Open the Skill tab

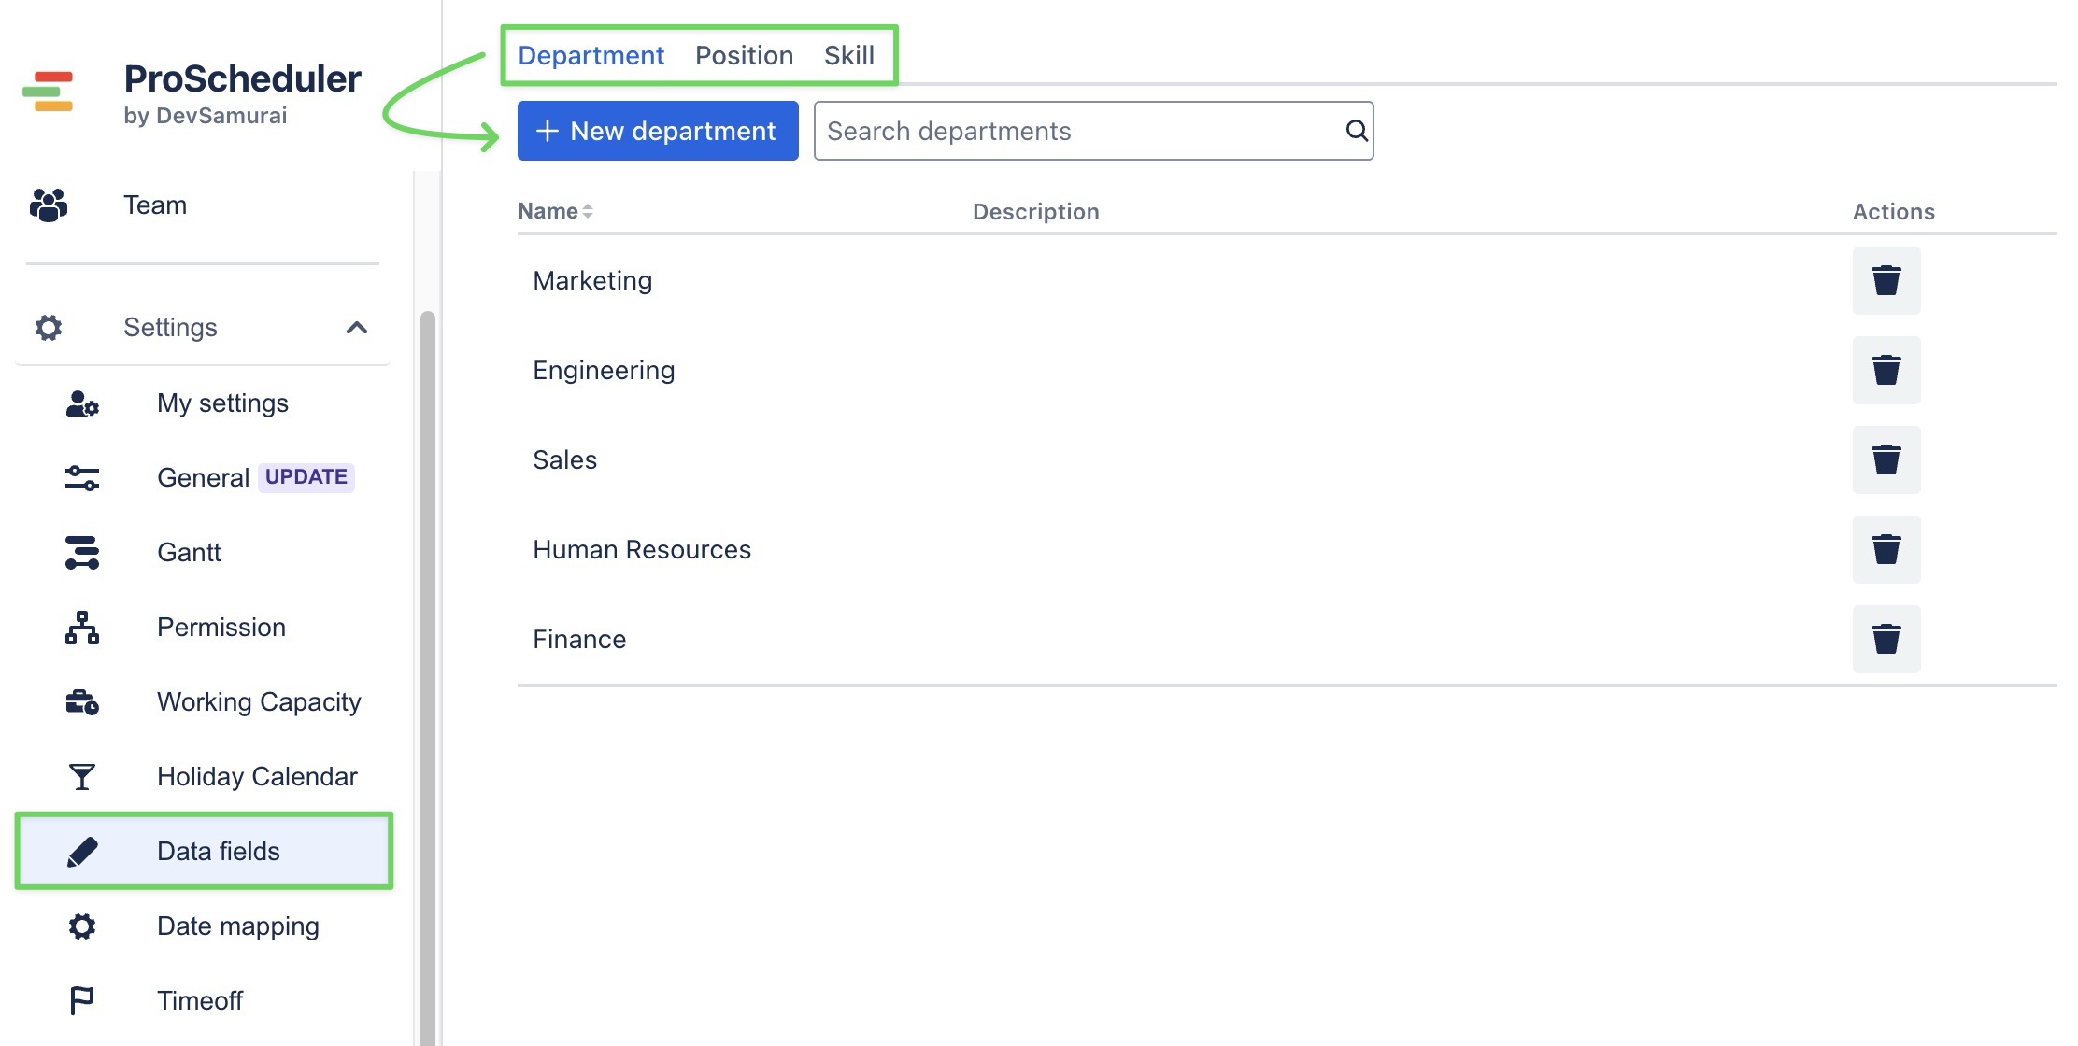848,56
